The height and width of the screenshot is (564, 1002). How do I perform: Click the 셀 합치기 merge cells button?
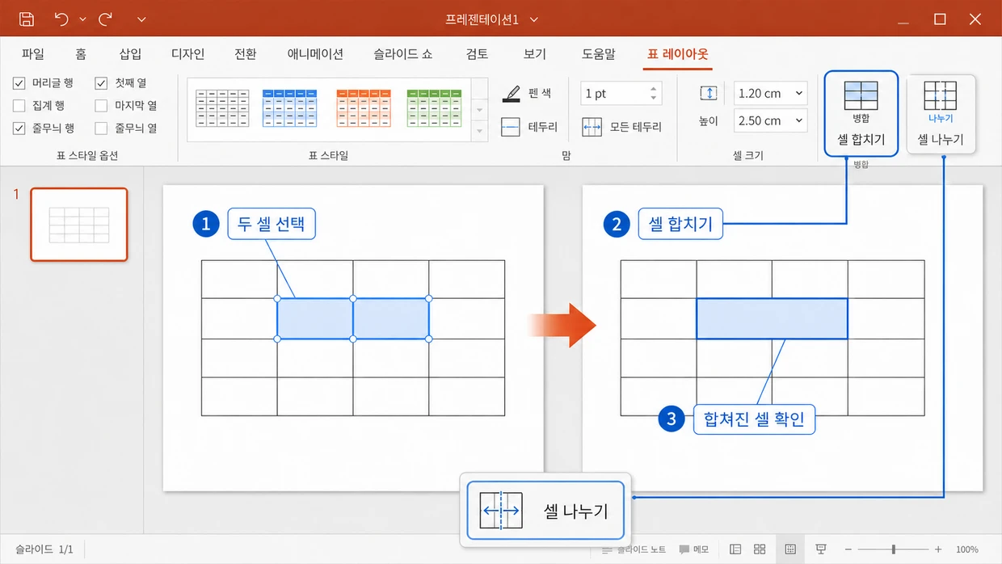[861, 113]
